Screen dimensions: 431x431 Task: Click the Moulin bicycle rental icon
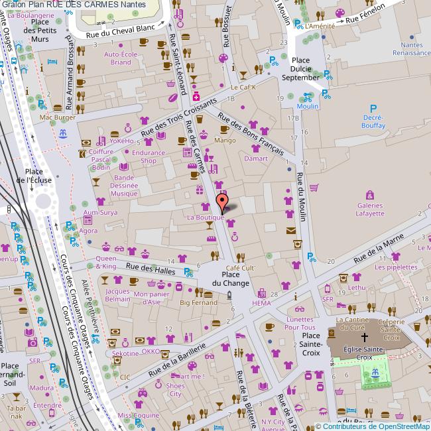pyautogui.click(x=308, y=97)
